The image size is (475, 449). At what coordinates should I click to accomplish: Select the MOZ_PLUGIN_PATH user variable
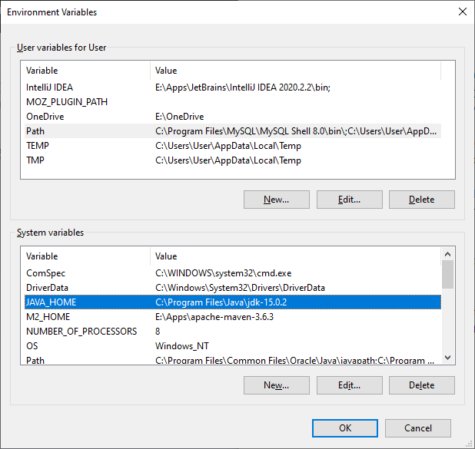tap(67, 102)
